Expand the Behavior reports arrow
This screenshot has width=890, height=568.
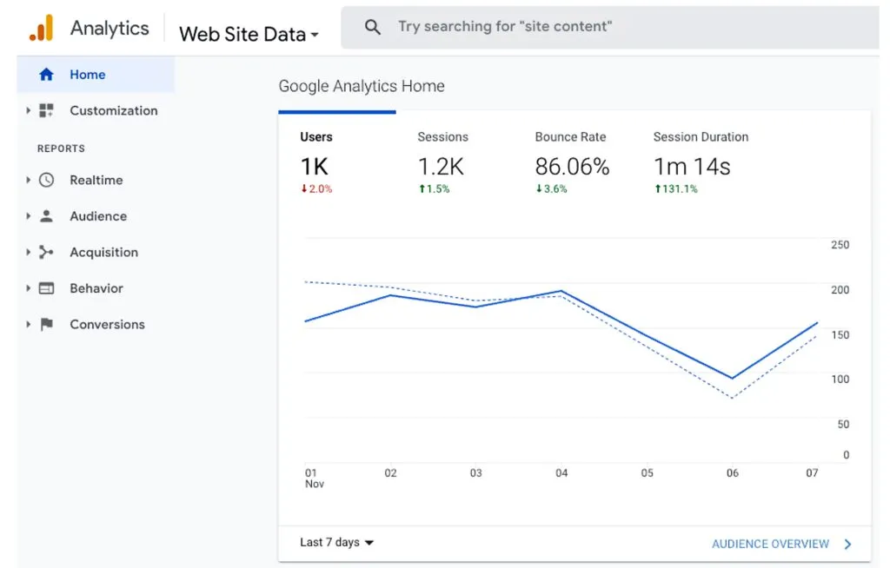tap(28, 288)
